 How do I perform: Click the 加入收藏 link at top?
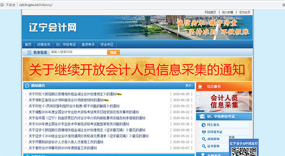[x=228, y=12]
